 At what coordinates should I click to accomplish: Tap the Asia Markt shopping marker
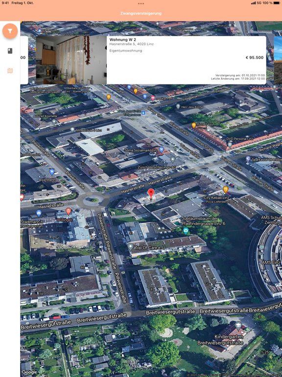click(52, 172)
